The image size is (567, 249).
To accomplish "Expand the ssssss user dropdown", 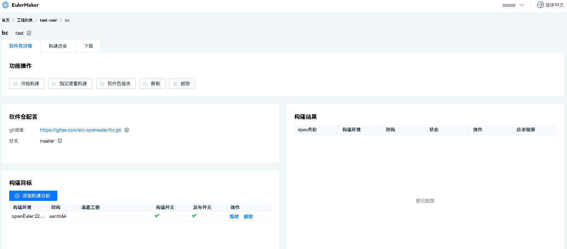I will tap(513, 5).
